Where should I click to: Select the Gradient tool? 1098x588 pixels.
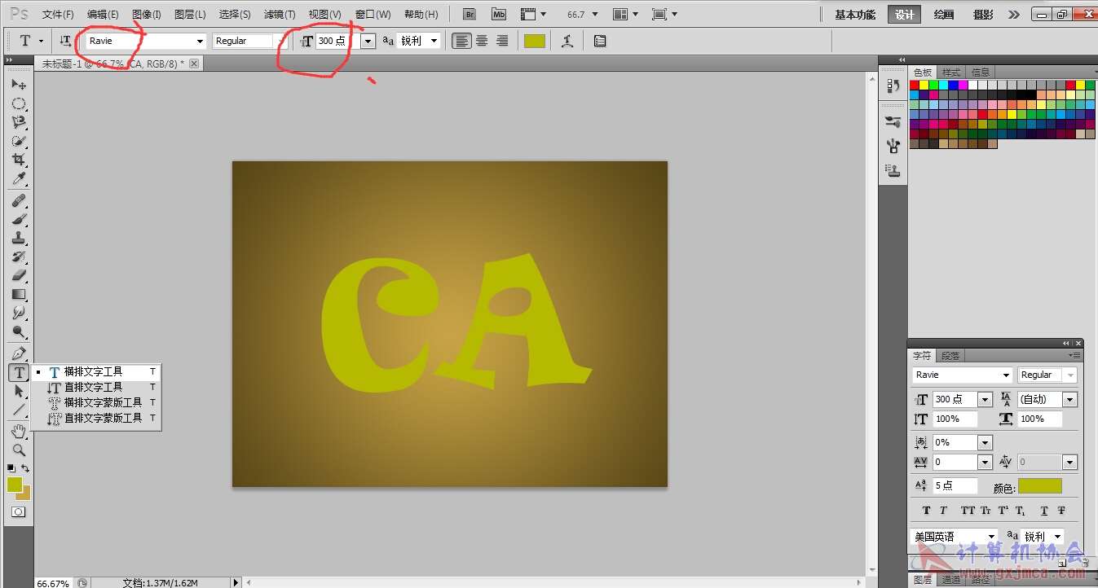(x=18, y=294)
